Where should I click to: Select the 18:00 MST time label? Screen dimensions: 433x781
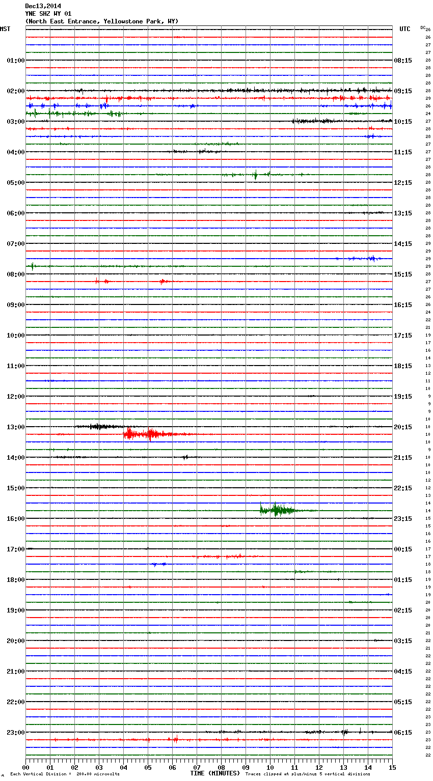click(16, 580)
